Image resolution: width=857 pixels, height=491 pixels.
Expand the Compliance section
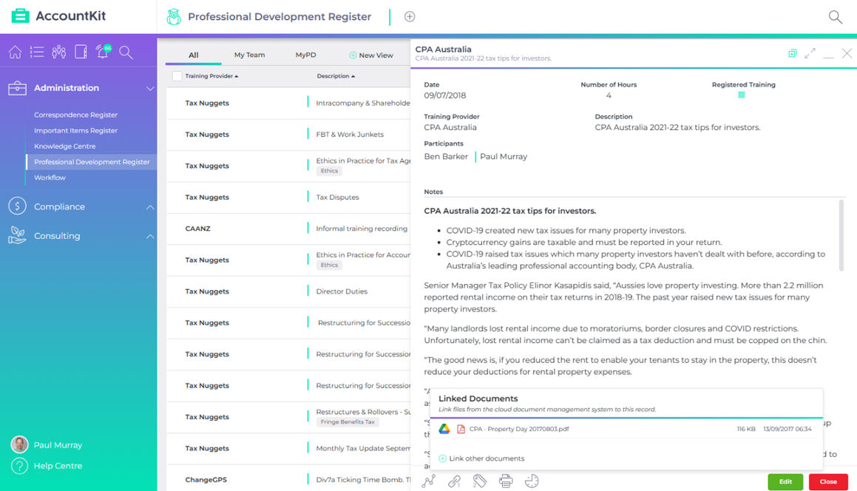[x=150, y=207]
